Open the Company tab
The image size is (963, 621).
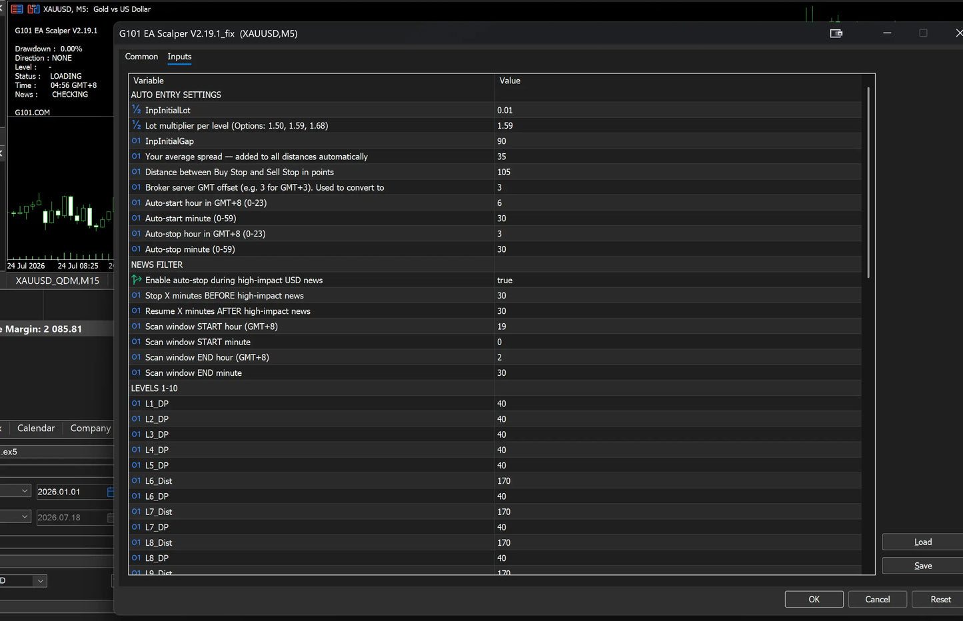(x=90, y=428)
